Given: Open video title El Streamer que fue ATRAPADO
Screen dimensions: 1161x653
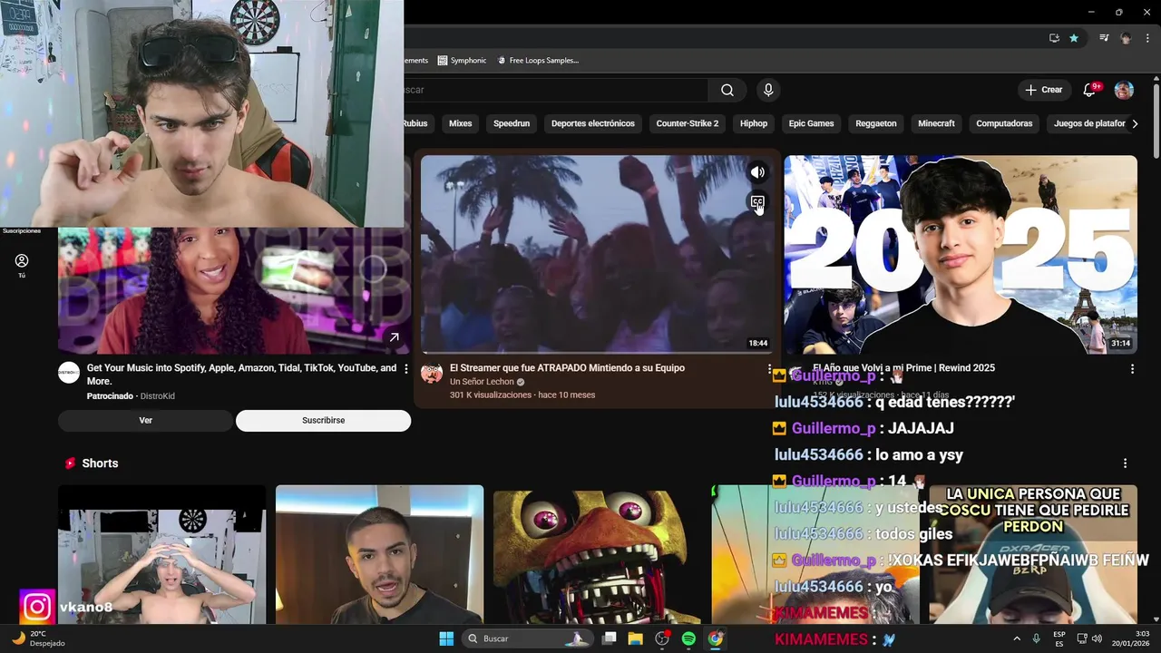Looking at the screenshot, I should tap(567, 368).
